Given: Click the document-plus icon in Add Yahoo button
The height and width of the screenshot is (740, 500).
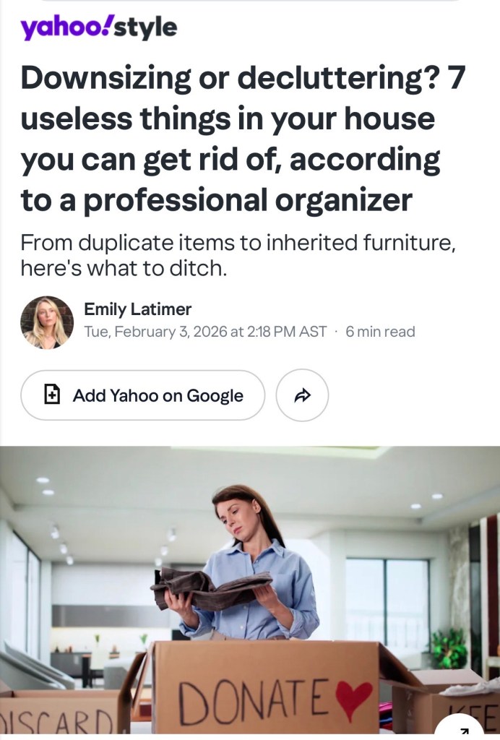Looking at the screenshot, I should point(51,395).
